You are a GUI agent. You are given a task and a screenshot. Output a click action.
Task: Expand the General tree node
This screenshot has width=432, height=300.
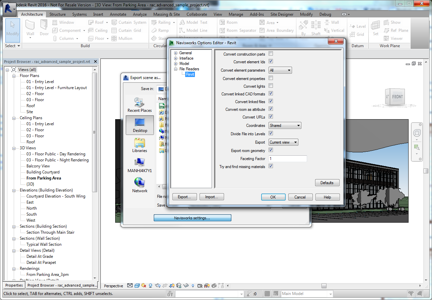pos(175,53)
